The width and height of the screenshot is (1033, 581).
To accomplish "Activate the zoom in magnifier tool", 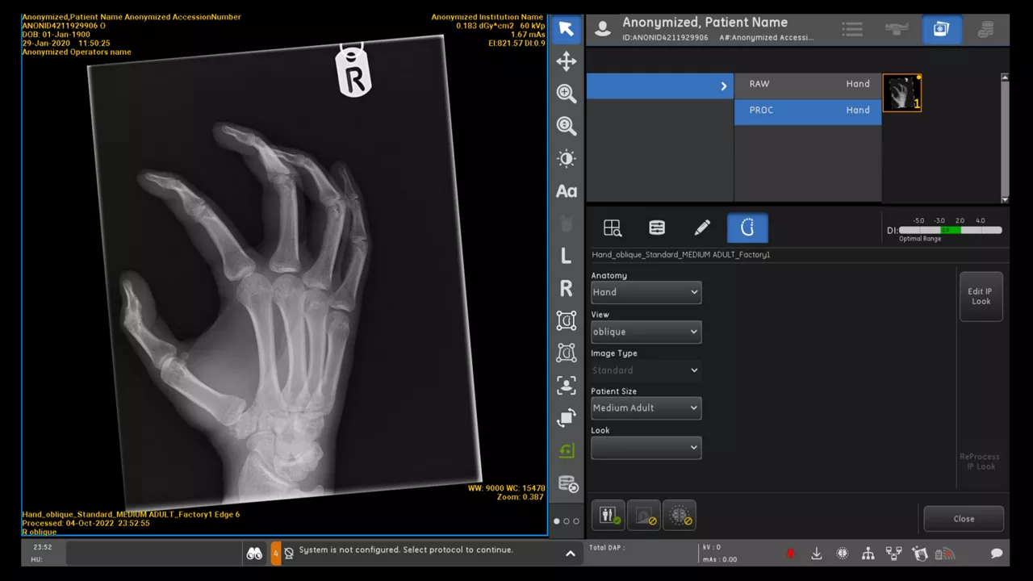I will pos(567,94).
